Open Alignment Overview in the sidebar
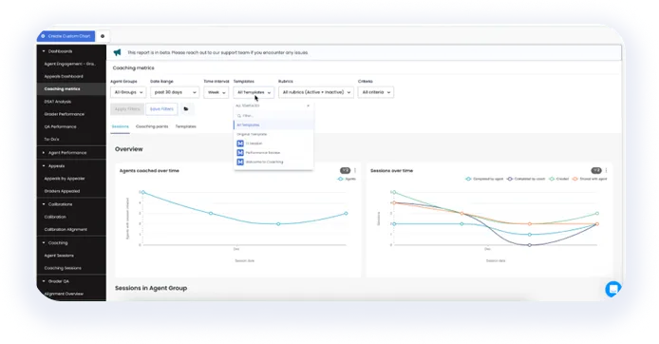The height and width of the screenshot is (344, 659). 64,294
